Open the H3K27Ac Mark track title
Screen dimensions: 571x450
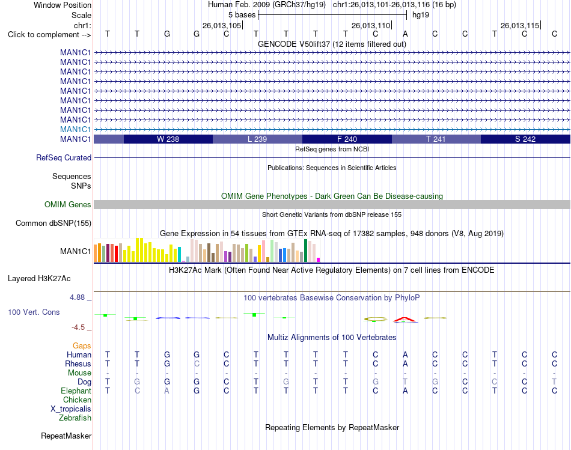(332, 270)
